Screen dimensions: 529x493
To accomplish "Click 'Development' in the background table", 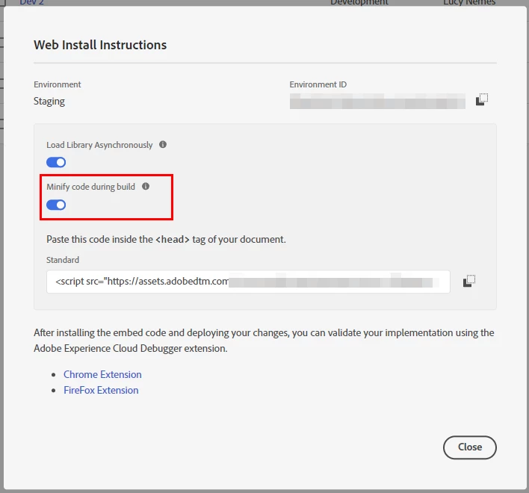I will (359, 3).
